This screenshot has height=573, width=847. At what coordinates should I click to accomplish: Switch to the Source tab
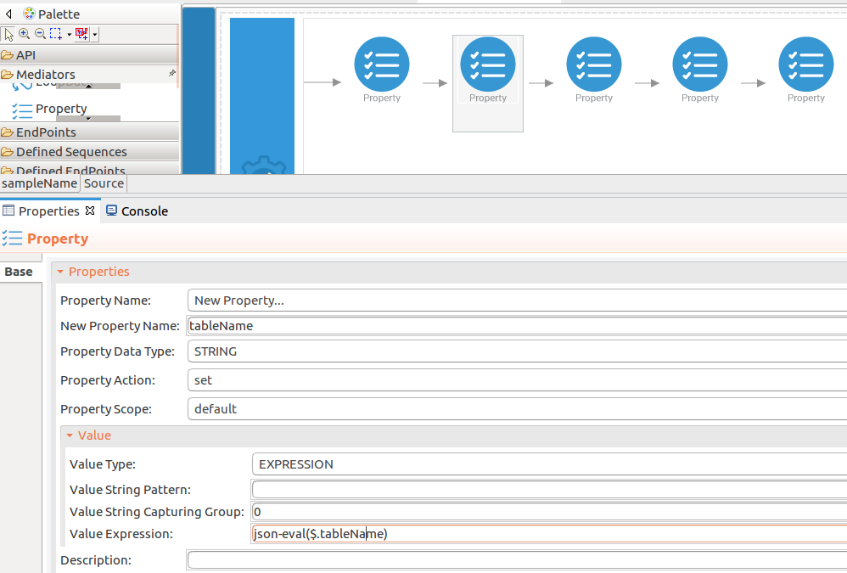[x=104, y=183]
